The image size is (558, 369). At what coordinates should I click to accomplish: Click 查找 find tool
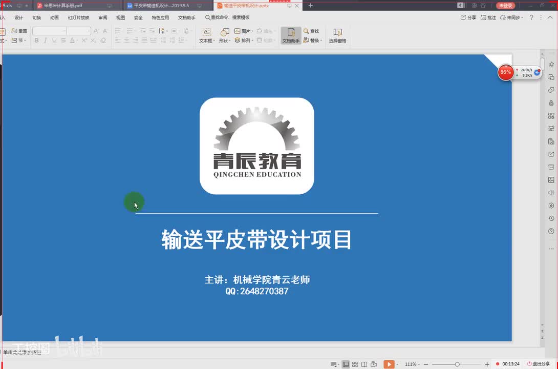311,31
